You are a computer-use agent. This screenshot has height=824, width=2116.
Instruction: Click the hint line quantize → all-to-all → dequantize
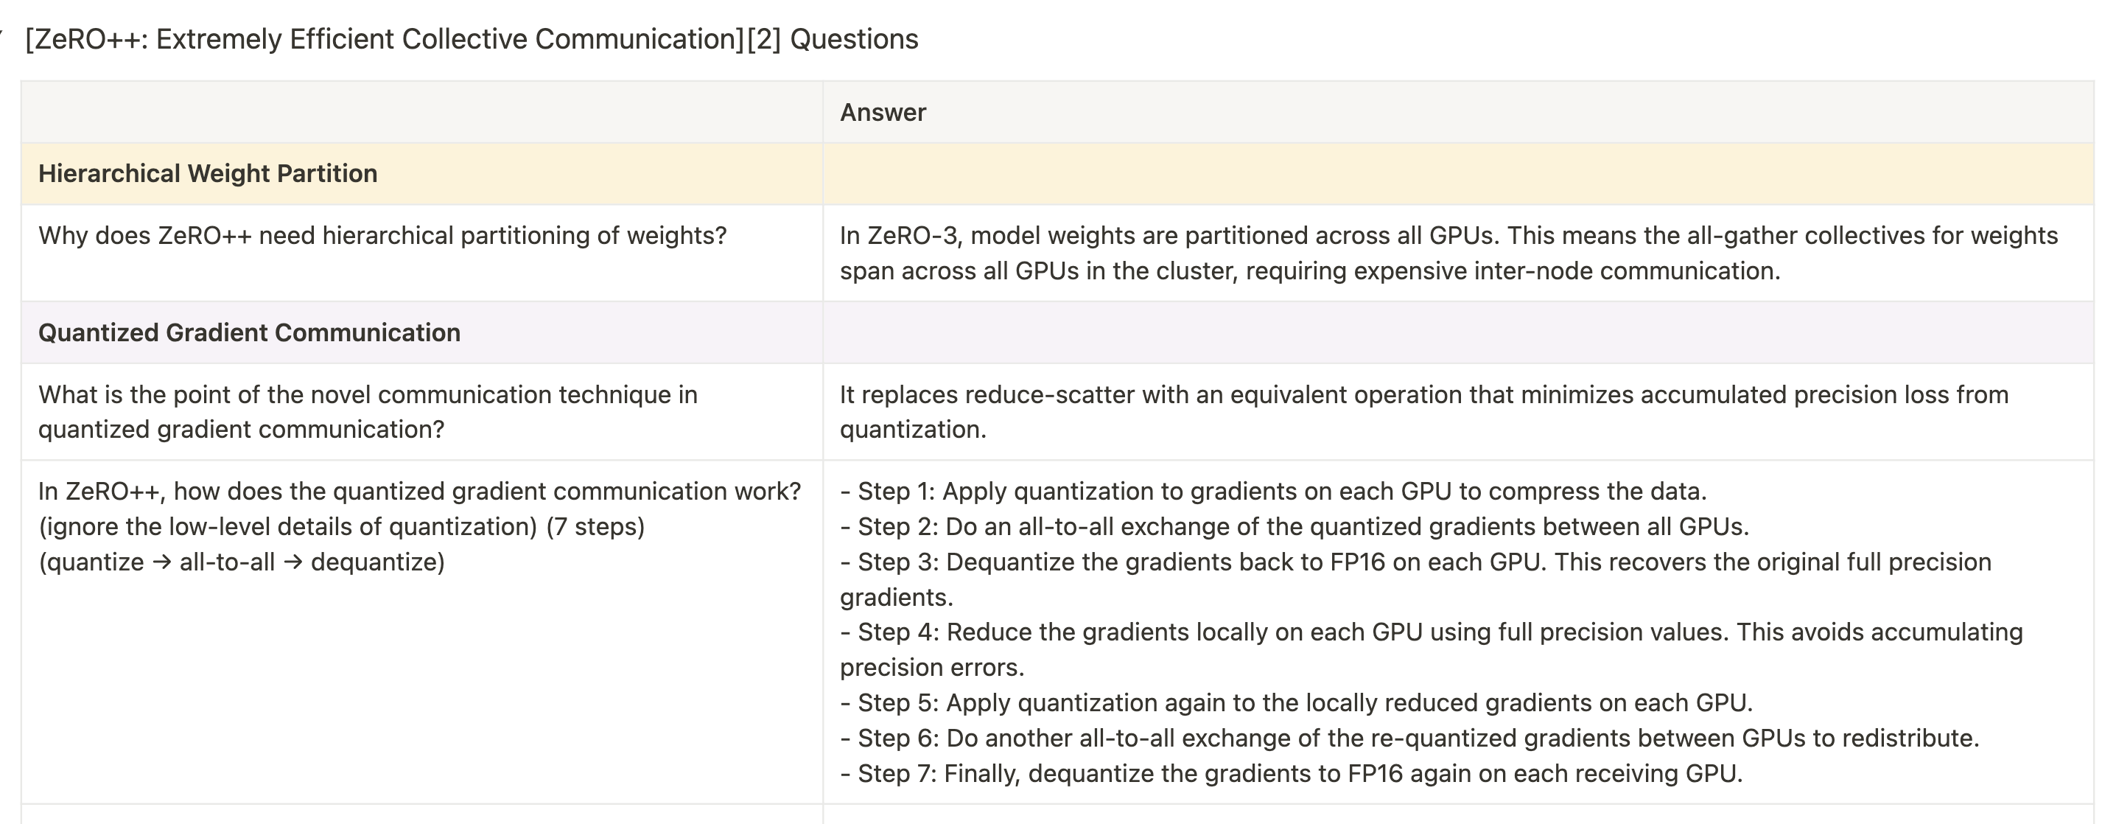point(242,562)
